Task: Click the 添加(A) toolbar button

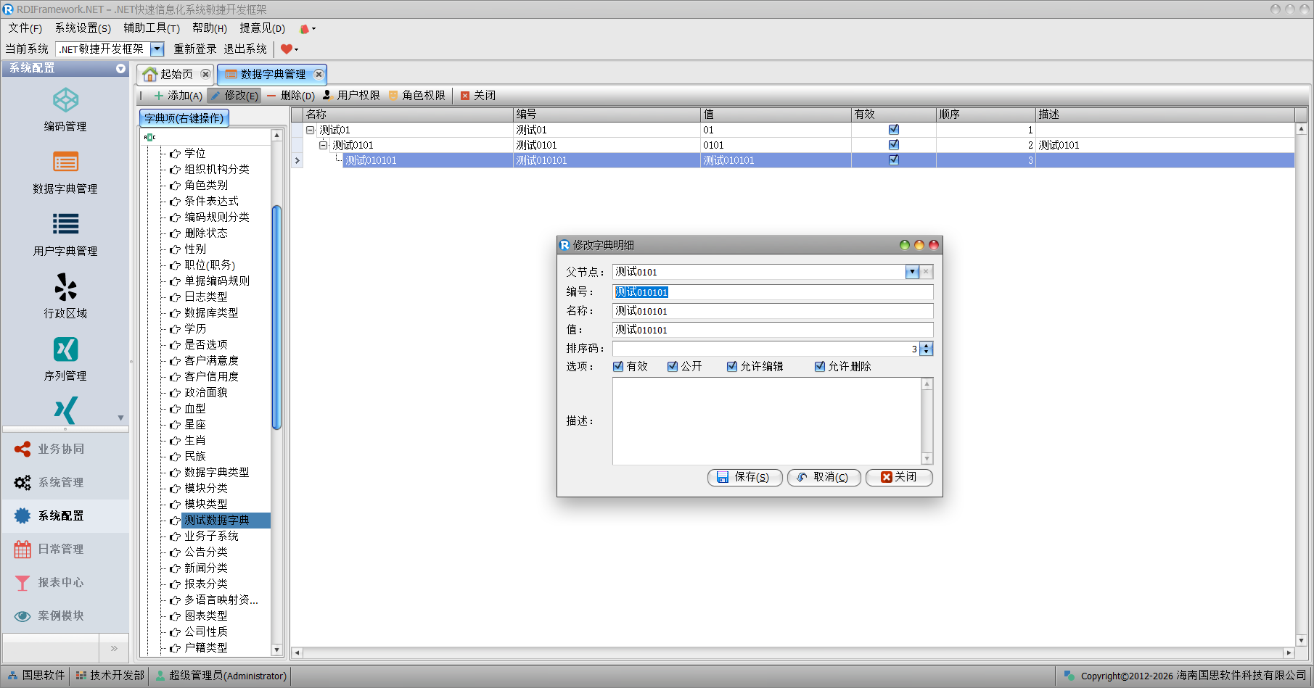Action: 178,96
